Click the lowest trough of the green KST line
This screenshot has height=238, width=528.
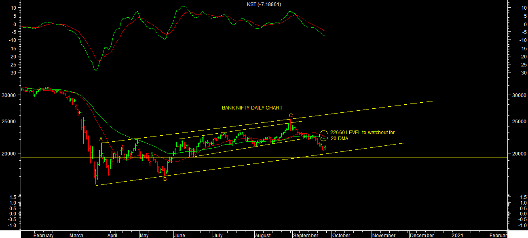(x=96, y=71)
